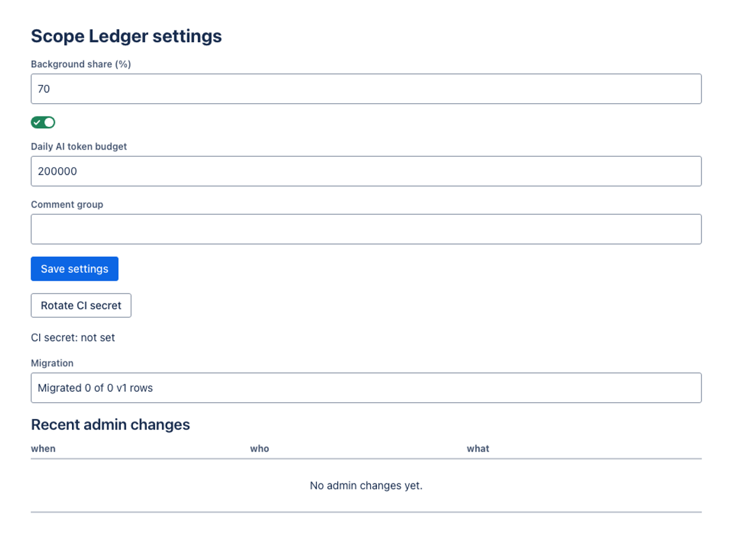Focus the Daily AI token budget field
The width and height of the screenshot is (732, 537).
[x=366, y=171]
